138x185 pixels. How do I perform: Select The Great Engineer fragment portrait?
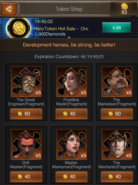tap(26, 81)
